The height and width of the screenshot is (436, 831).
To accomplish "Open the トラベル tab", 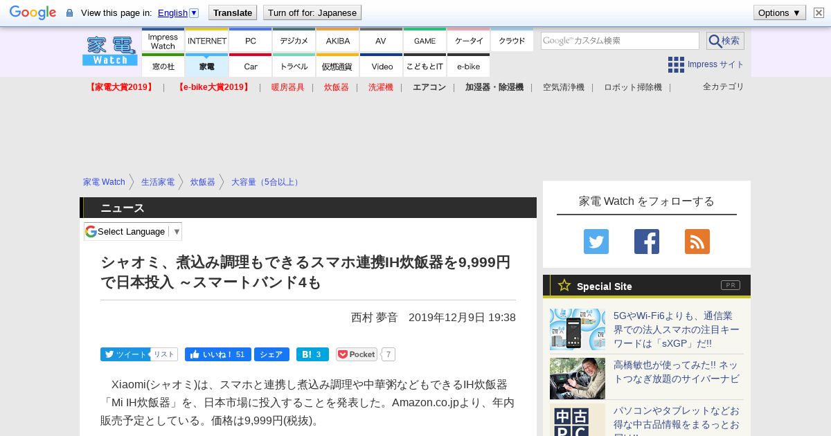I will point(294,66).
